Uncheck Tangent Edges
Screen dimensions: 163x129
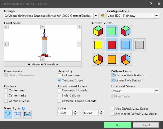pyautogui.click(x=59, y=80)
